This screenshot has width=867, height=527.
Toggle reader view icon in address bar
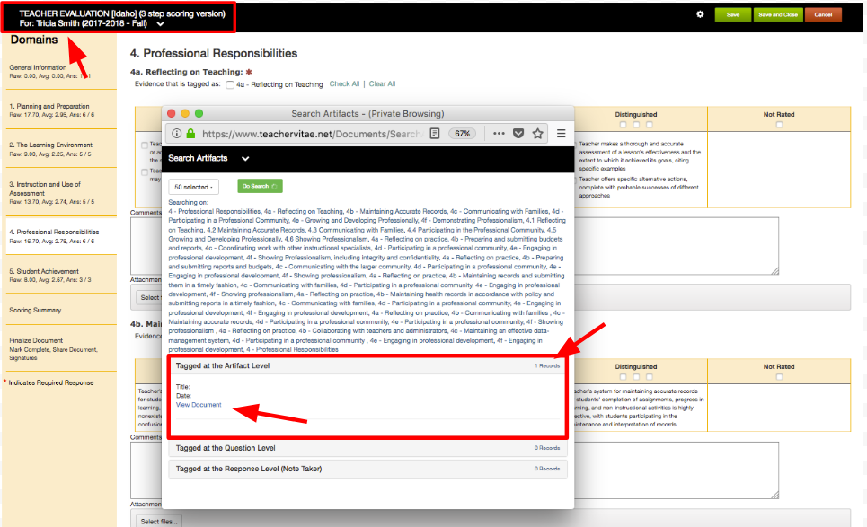click(x=435, y=134)
